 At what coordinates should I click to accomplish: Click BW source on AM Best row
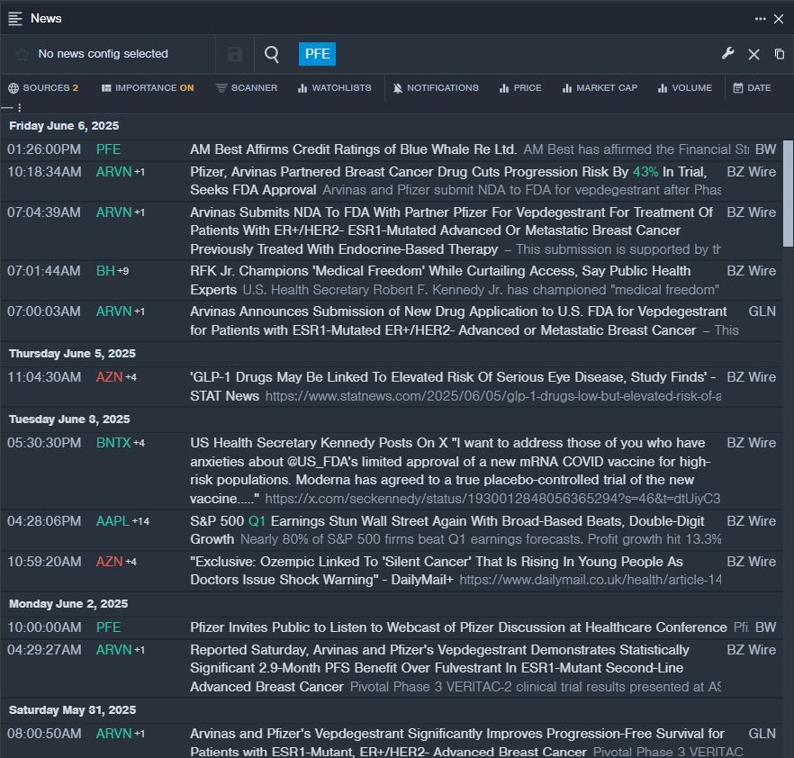(x=765, y=149)
